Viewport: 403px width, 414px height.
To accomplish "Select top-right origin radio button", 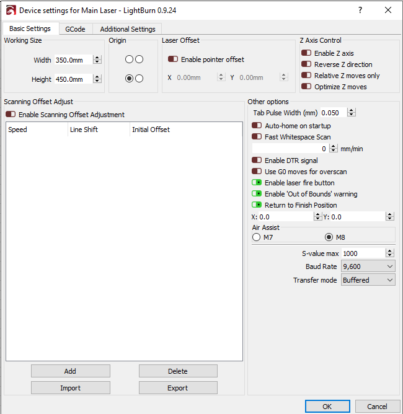I will pos(139,59).
